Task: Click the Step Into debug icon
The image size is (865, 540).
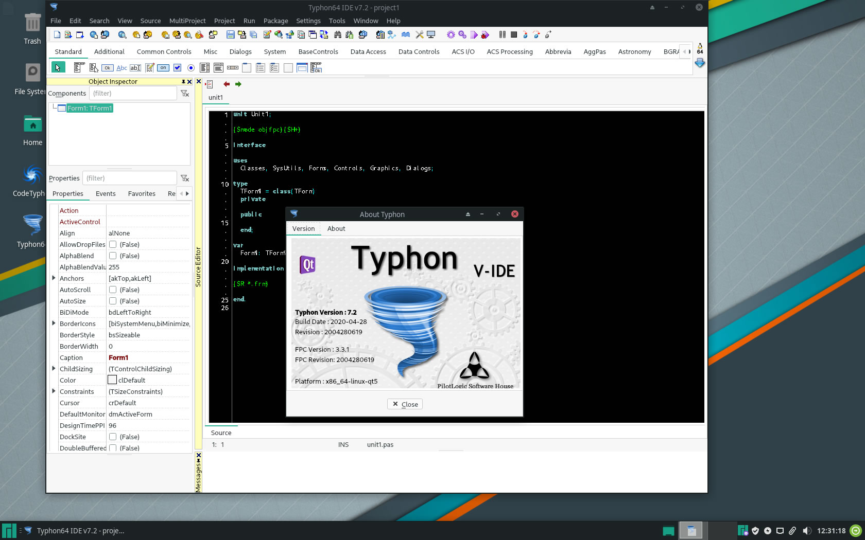Action: (x=525, y=35)
